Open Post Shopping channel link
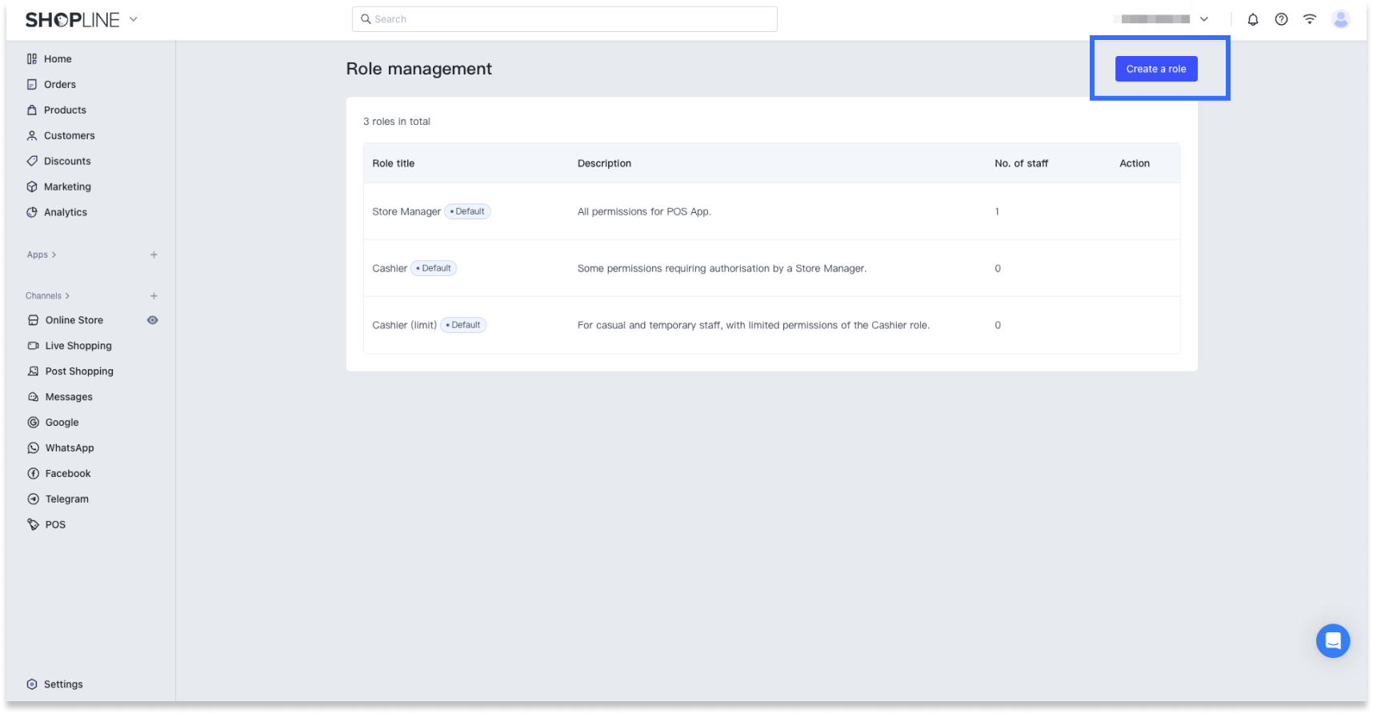The width and height of the screenshot is (1373, 714). (79, 371)
